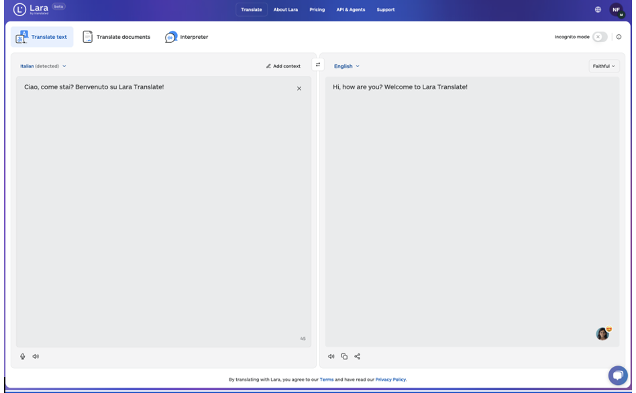Viewport: 636px width, 393px height.
Task: Share the translation
Action: coord(358,357)
